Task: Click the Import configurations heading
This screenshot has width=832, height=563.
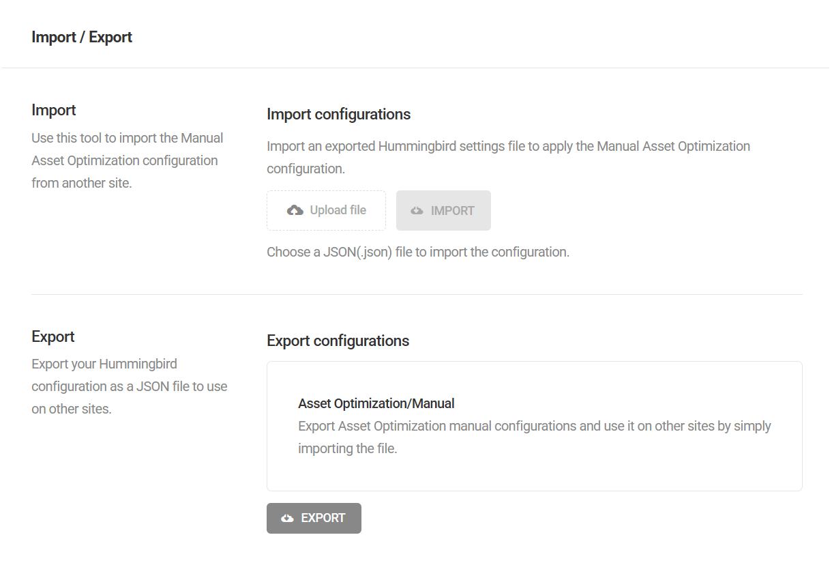Action: tap(339, 114)
